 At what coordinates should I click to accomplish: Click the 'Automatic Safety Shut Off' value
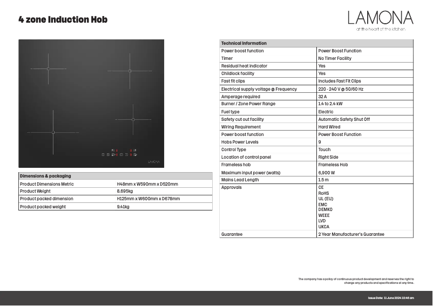tap(344, 119)
